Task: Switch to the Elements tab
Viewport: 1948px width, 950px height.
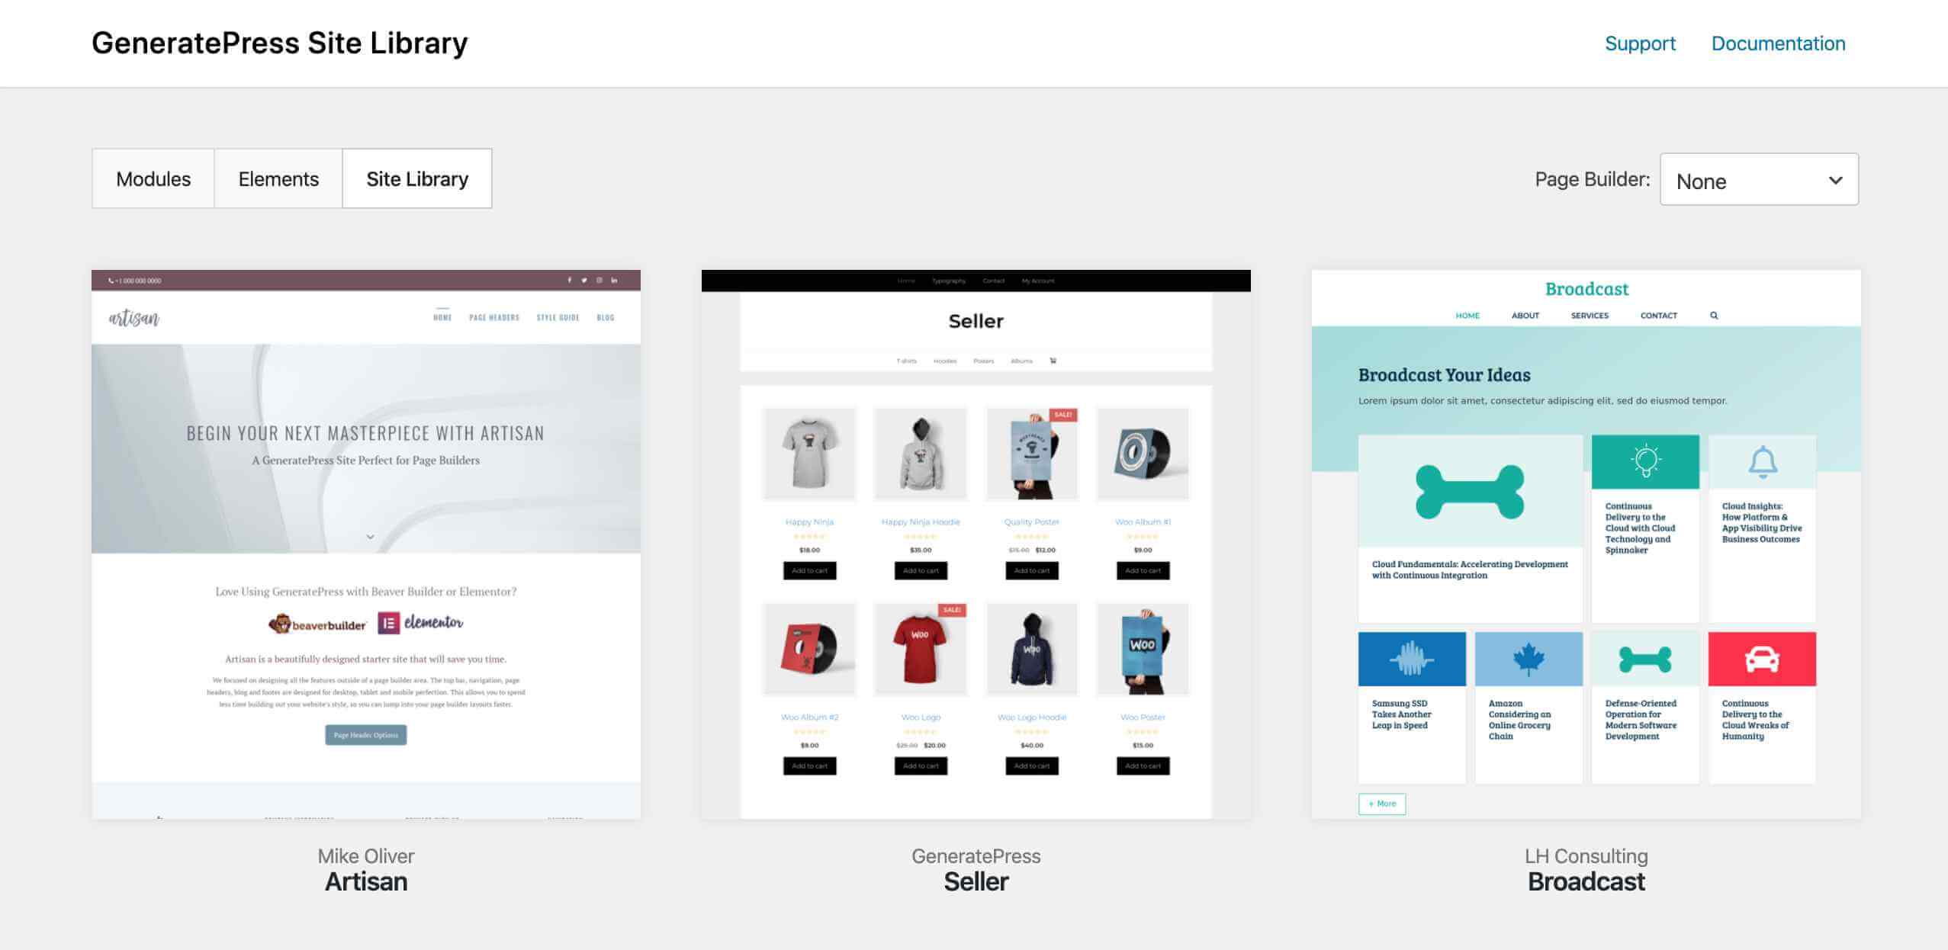Action: 278,179
